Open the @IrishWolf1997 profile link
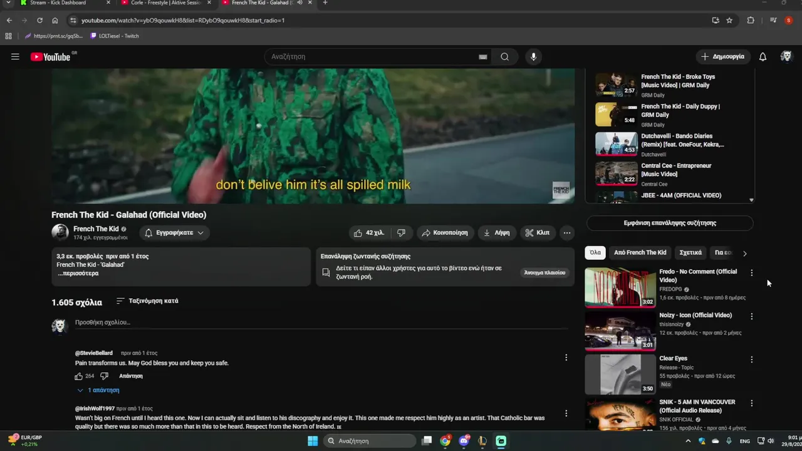 (95, 408)
